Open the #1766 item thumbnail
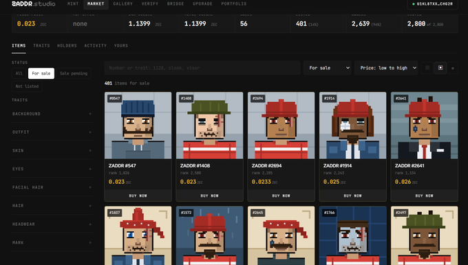 coord(353,236)
